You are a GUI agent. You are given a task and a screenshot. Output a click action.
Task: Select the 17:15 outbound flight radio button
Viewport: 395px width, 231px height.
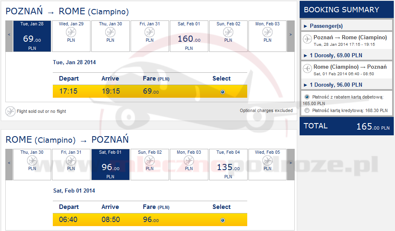point(222,92)
